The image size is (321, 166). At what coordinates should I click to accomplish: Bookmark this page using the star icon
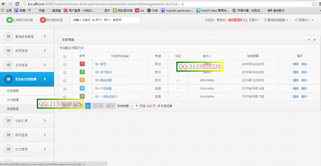(x=313, y=4)
